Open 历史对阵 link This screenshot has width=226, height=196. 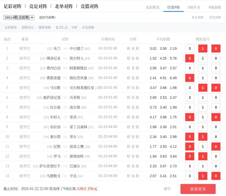point(215,17)
